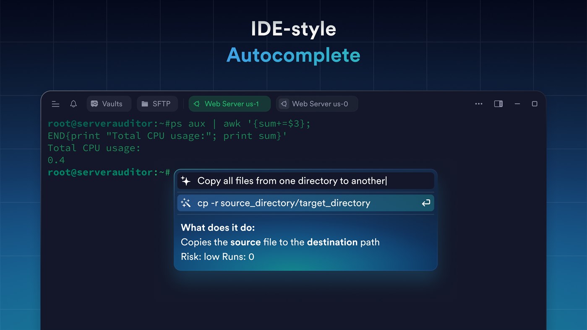The width and height of the screenshot is (587, 330).
Task: Open the SFTP tab
Action: pyautogui.click(x=157, y=104)
